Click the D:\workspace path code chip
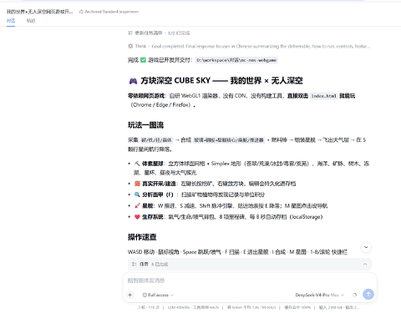Screen dimensions: 401x313 [236, 60]
